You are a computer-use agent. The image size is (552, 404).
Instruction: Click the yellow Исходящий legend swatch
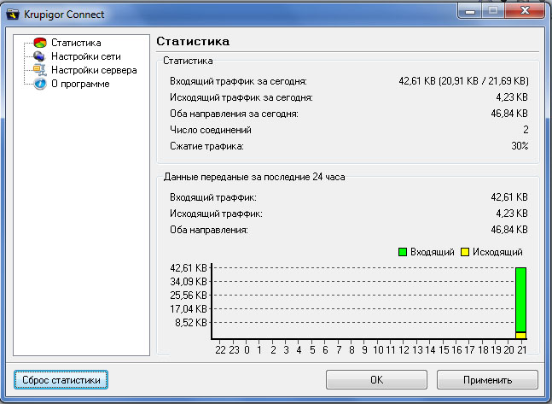point(465,252)
